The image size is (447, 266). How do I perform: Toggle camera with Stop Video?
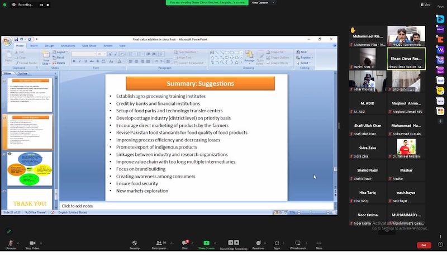click(x=32, y=243)
